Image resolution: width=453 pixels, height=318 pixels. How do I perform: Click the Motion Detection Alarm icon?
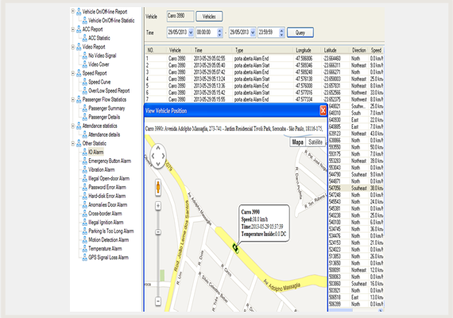tap(85, 239)
